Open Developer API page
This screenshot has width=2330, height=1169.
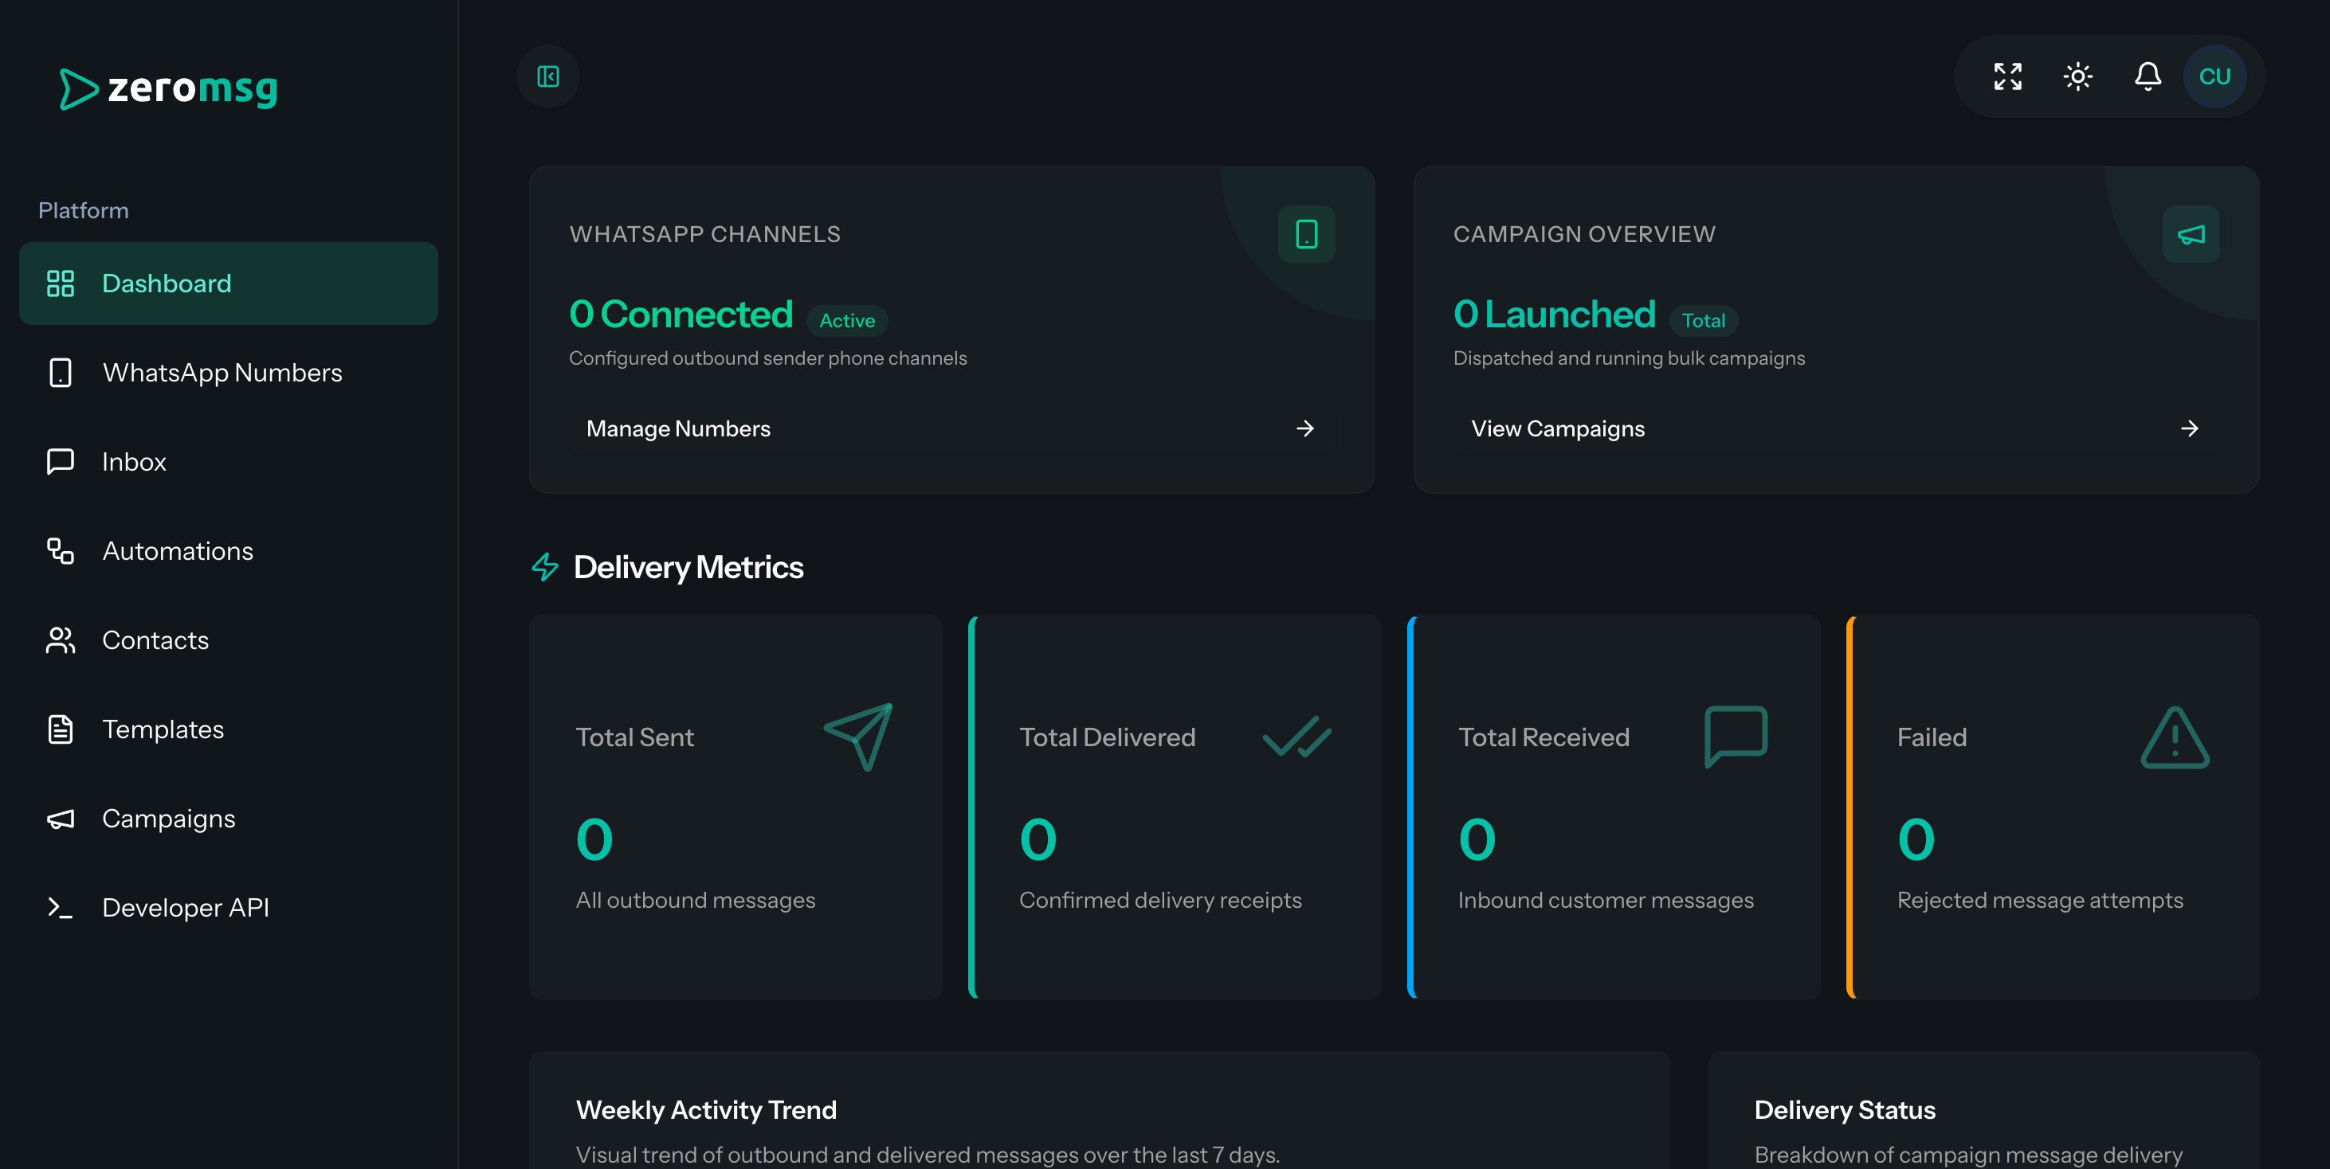[x=228, y=908]
